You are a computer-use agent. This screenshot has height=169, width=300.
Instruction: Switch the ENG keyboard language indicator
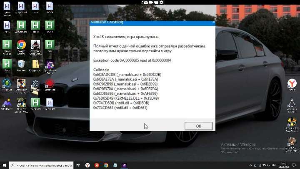tap(274, 165)
